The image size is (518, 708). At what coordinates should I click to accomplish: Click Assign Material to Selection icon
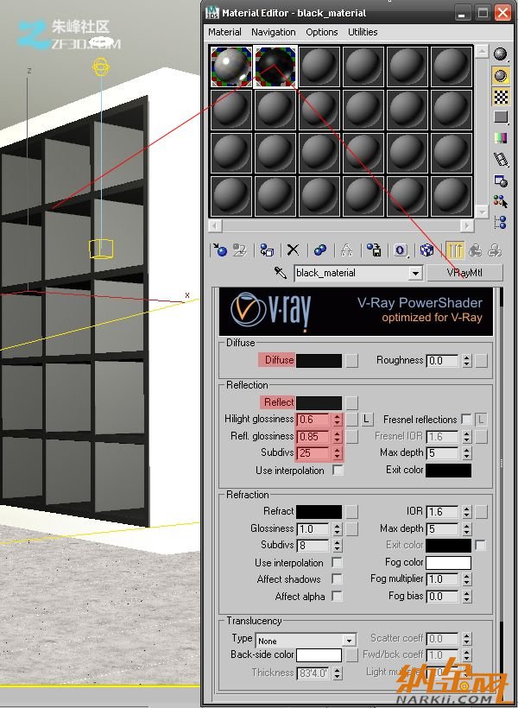point(267,250)
